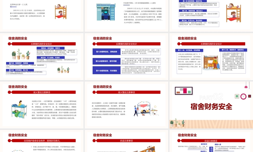This screenshot has height=152, width=253.
Task: Click the cactus and potted plants beside 第四诀
Action: [x=21, y=54]
